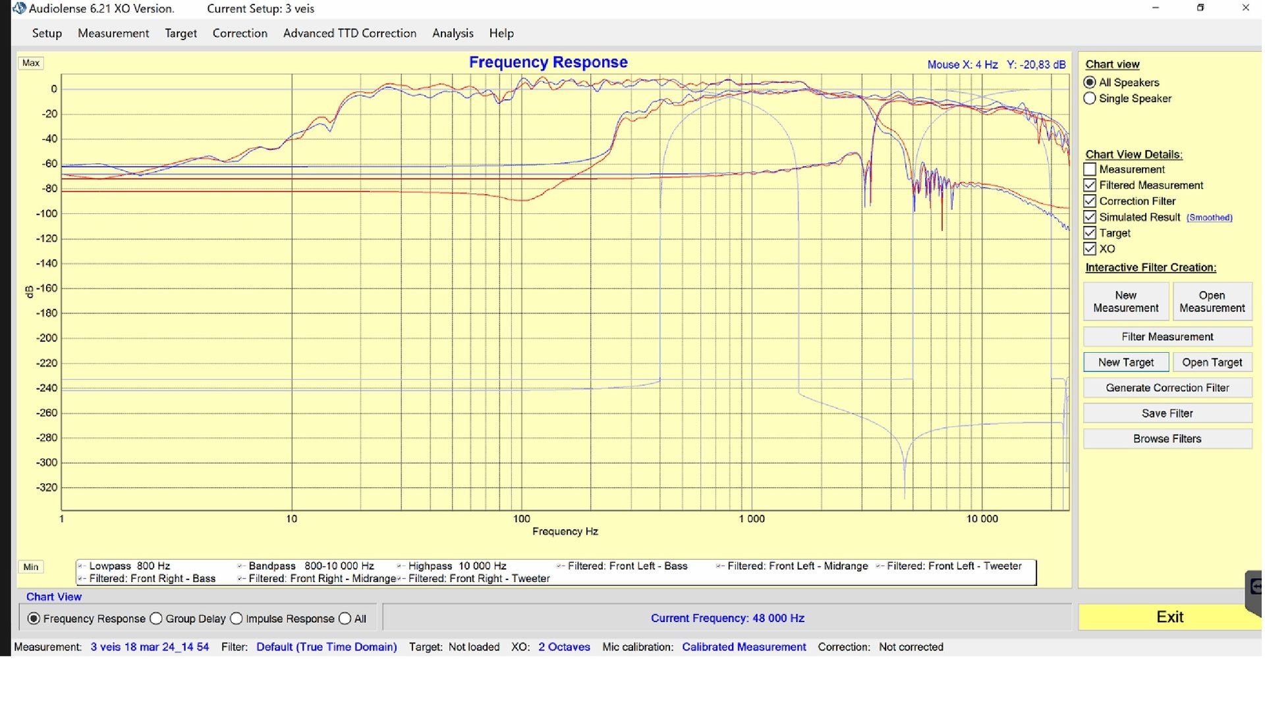Click the Audiolense app icon in title bar
Image resolution: width=1265 pixels, height=711 pixels.
tap(19, 9)
